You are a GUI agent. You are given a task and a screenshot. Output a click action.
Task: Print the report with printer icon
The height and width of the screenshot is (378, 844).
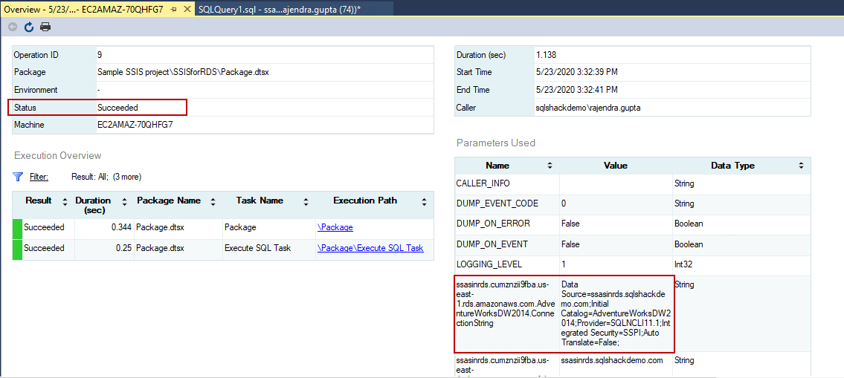(x=45, y=26)
